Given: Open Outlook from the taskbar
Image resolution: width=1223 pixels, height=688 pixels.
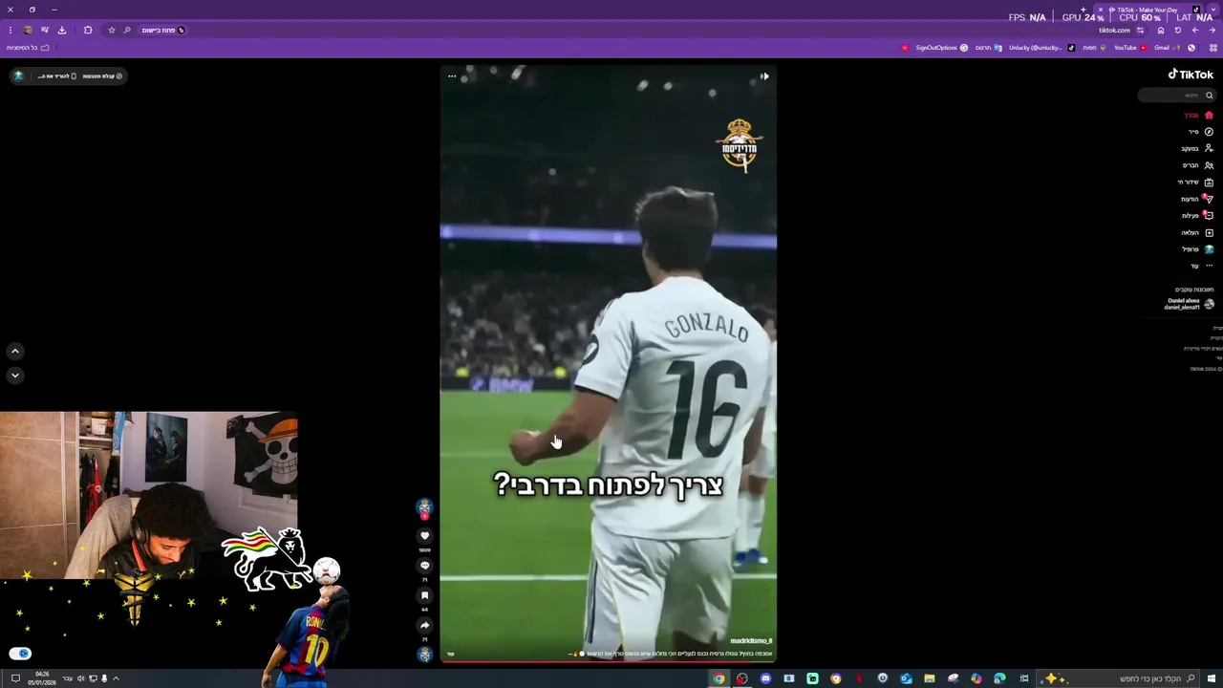Looking at the screenshot, I should pos(906,678).
